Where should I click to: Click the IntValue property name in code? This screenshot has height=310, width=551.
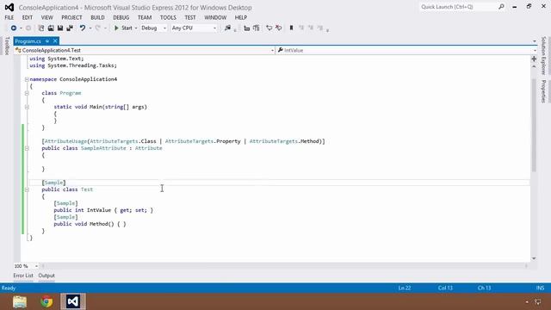(99, 210)
